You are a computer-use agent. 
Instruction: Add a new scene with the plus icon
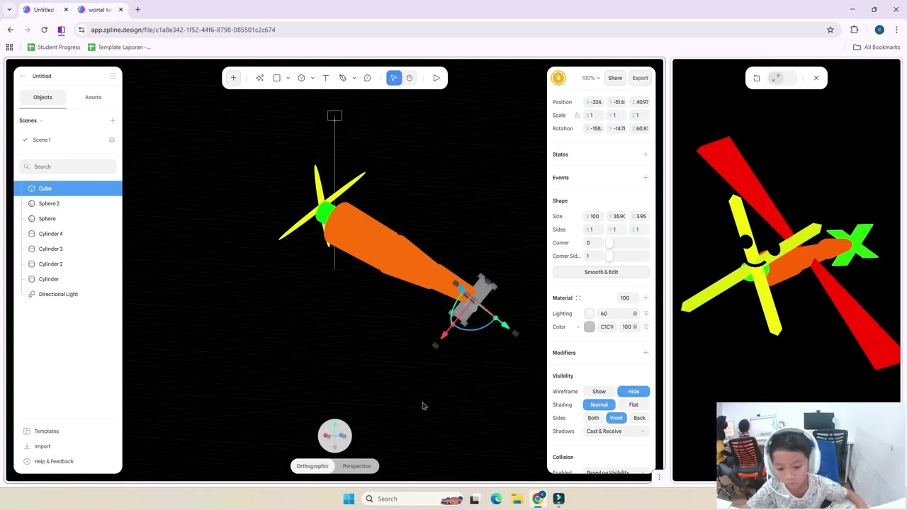tap(112, 120)
